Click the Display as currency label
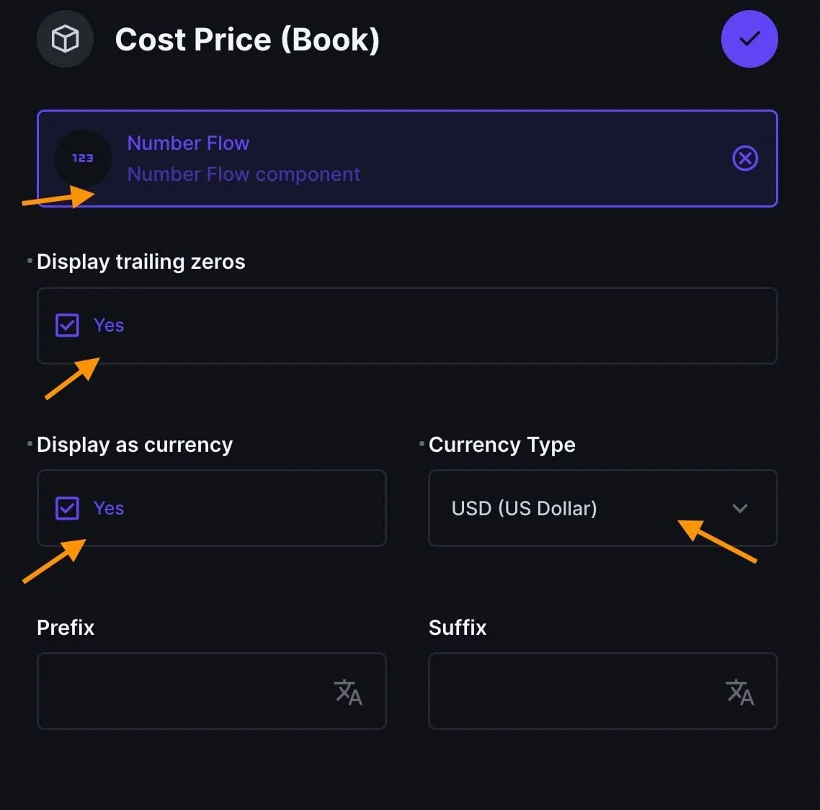The height and width of the screenshot is (810, 820). (x=135, y=445)
